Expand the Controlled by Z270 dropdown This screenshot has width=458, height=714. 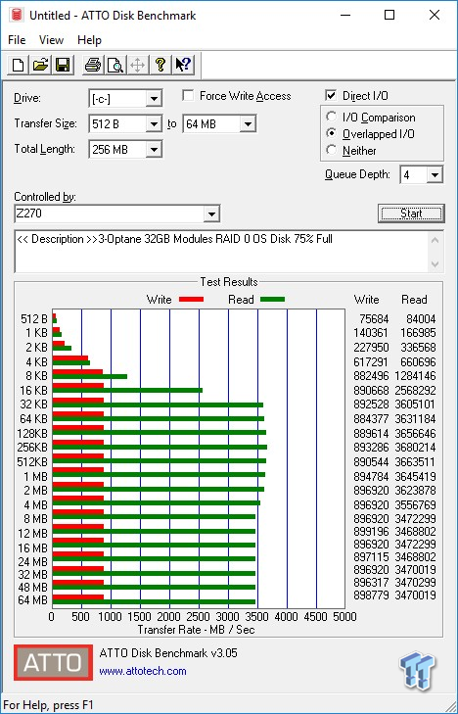[211, 214]
